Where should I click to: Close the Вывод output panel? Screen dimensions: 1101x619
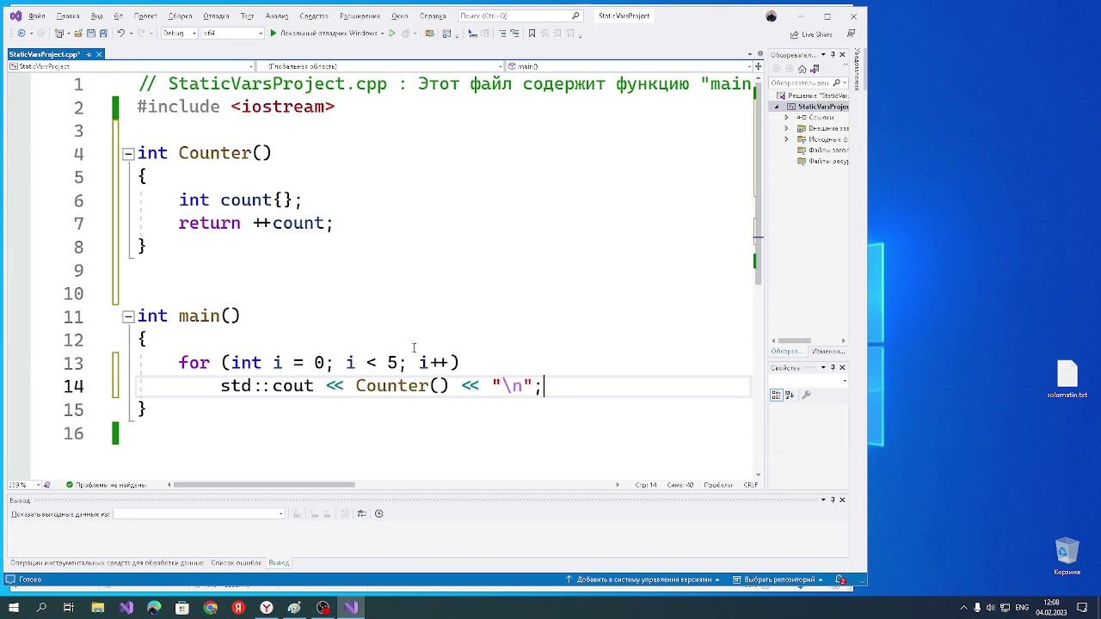click(842, 499)
